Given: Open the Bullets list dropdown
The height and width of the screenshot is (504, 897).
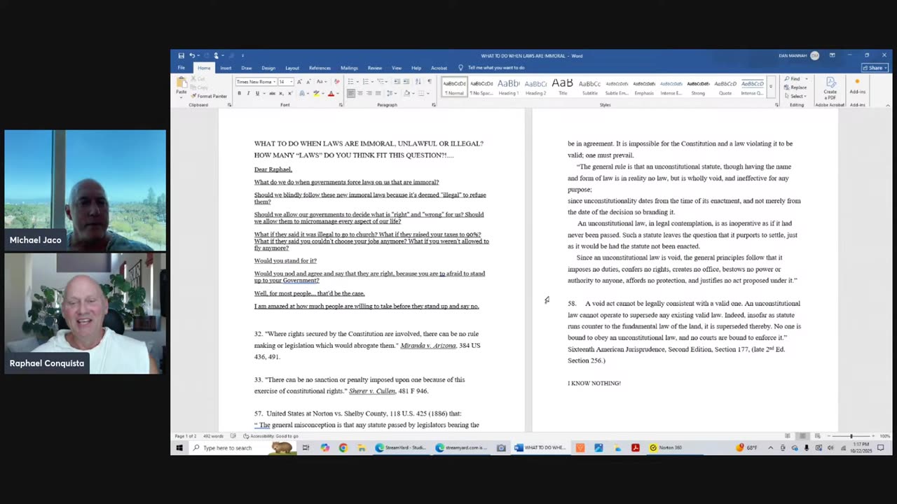Looking at the screenshot, I should tap(357, 82).
